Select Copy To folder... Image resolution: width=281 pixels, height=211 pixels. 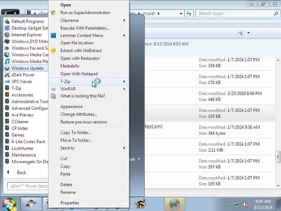89,133
